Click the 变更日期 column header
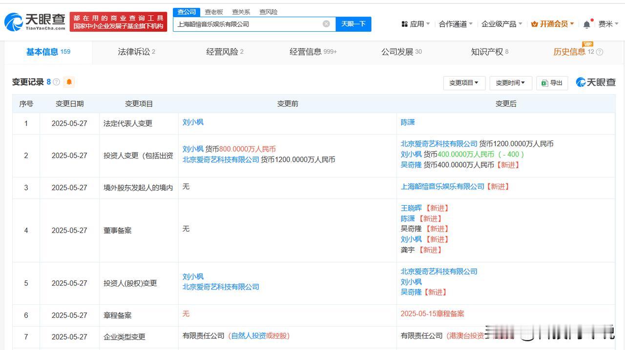The image size is (625, 350). coord(69,103)
